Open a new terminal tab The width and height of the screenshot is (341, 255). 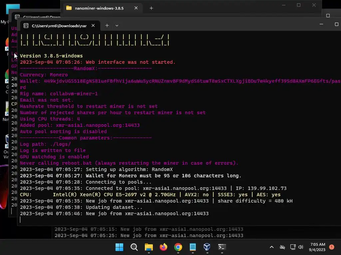pyautogui.click(x=107, y=26)
